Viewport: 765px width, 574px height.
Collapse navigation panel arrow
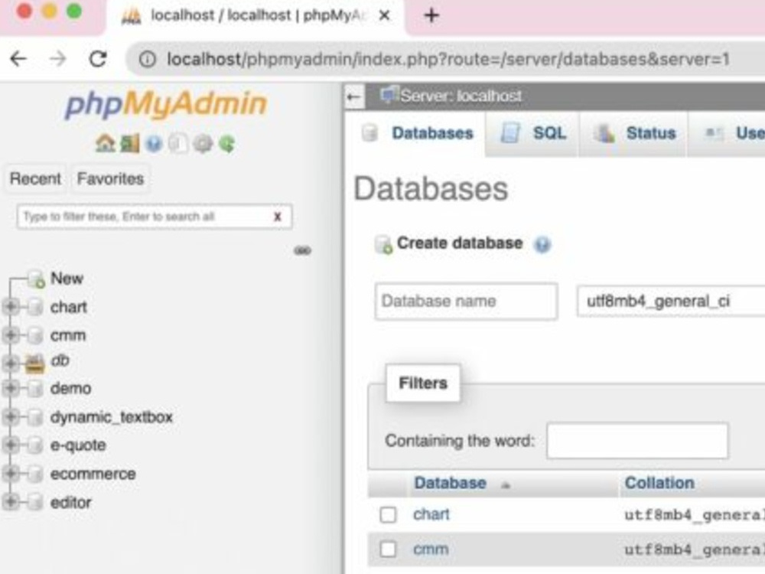tap(353, 96)
